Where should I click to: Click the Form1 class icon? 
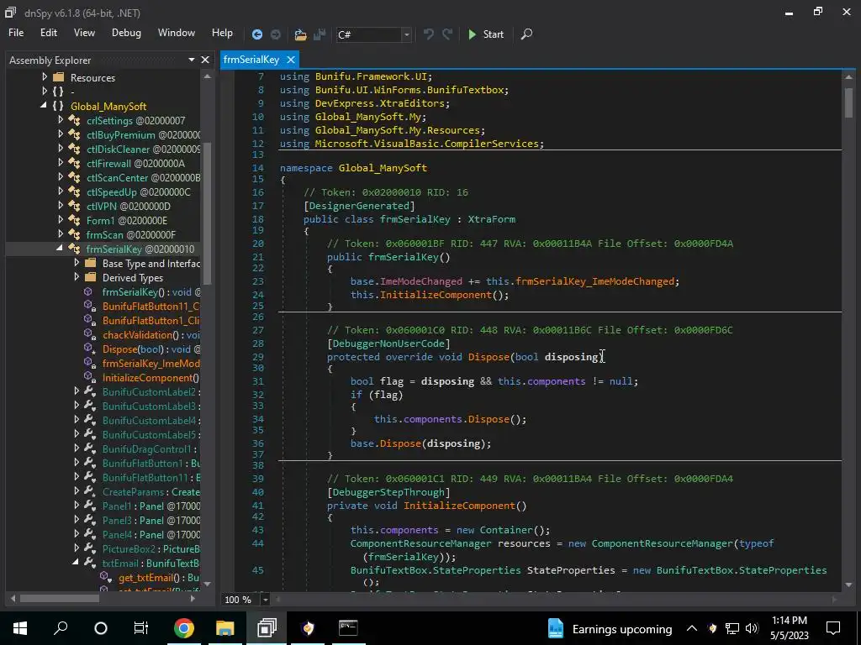74,221
